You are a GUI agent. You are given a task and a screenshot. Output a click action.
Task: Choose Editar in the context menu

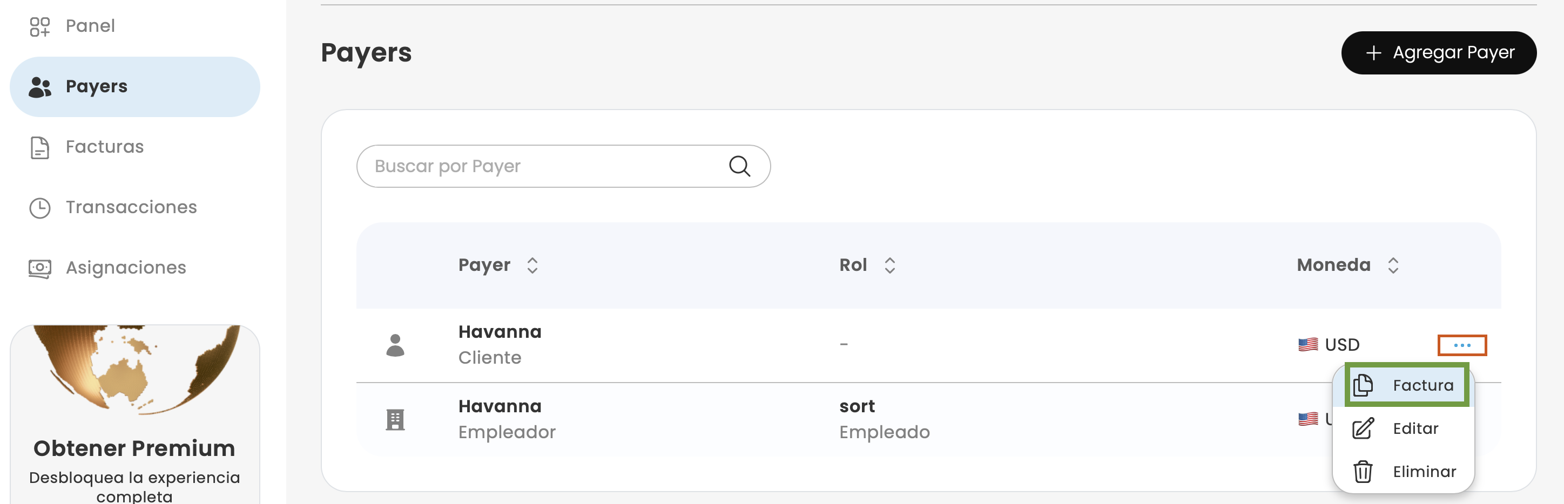(1406, 428)
